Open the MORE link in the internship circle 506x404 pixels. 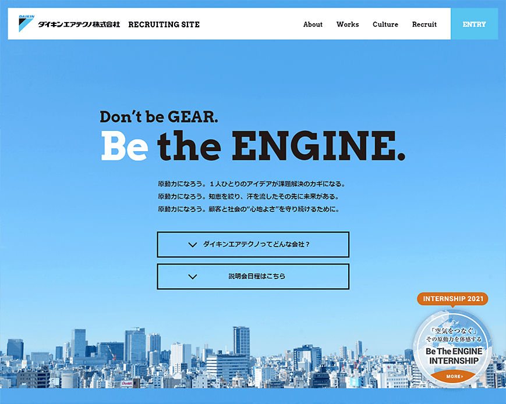(x=453, y=376)
